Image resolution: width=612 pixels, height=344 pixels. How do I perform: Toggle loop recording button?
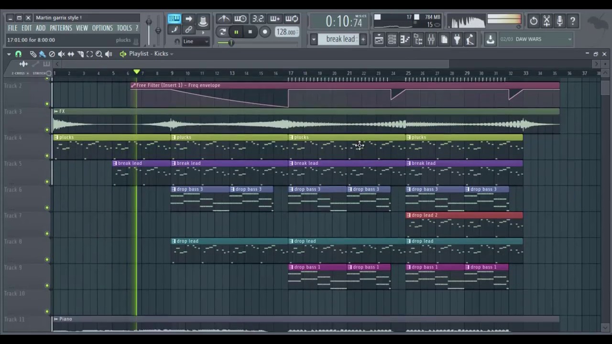292,19
